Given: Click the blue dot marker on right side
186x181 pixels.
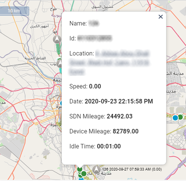Looking at the screenshot, I should pos(175,118).
